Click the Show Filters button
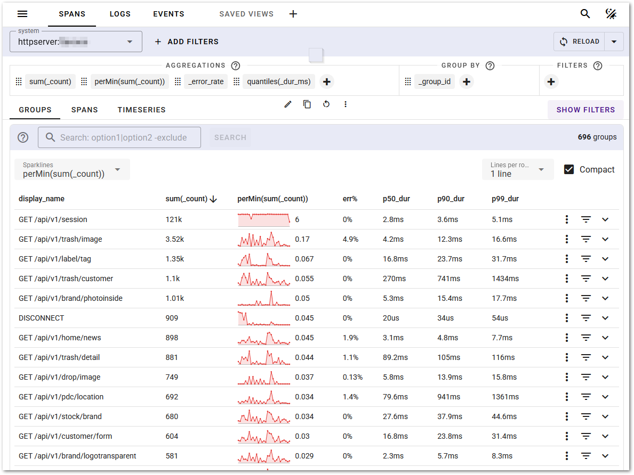 pyautogui.click(x=585, y=110)
